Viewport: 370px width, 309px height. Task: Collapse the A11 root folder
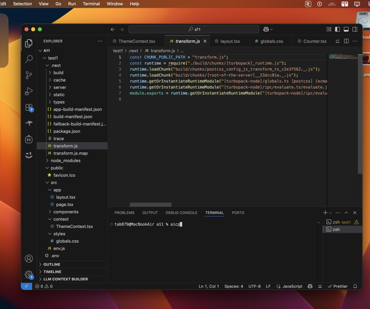pyautogui.click(x=72, y=50)
